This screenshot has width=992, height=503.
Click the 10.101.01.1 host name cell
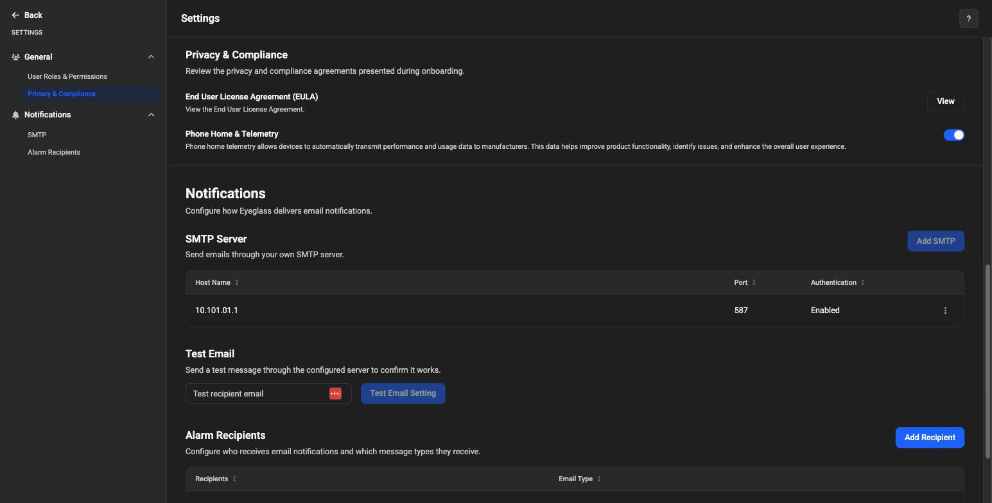216,311
